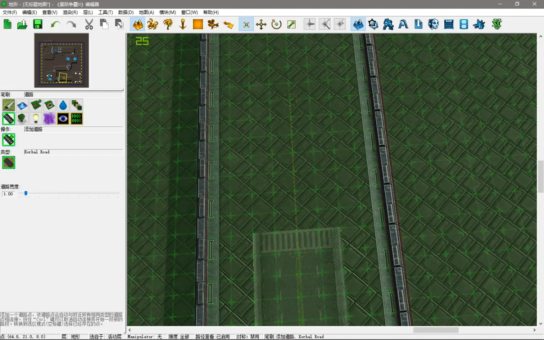Create a new map document
544x340 pixels.
point(8,24)
